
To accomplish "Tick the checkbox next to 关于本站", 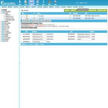I will click(x=38, y=18).
